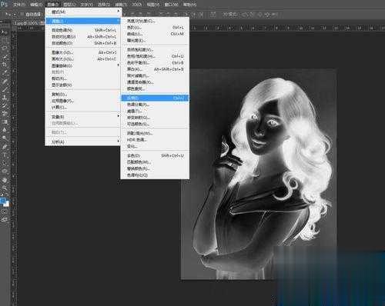This screenshot has height=306, width=385.
Task: Select the Zoom magnifier tool
Action: click(x=5, y=188)
